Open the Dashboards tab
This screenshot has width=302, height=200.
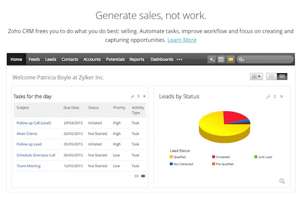tap(162, 59)
